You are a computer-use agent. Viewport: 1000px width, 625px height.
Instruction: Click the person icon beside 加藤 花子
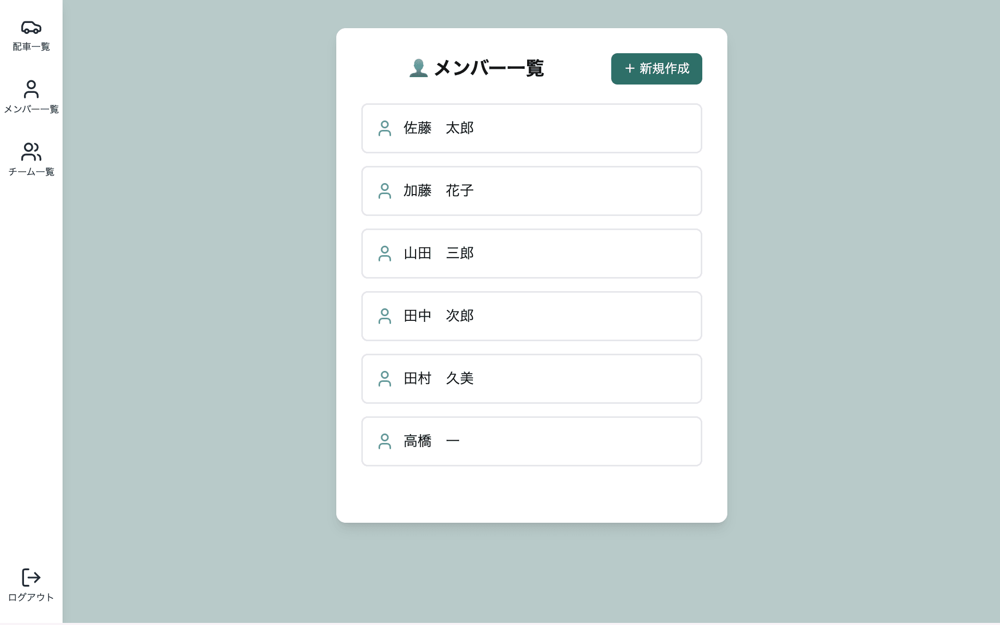click(385, 191)
